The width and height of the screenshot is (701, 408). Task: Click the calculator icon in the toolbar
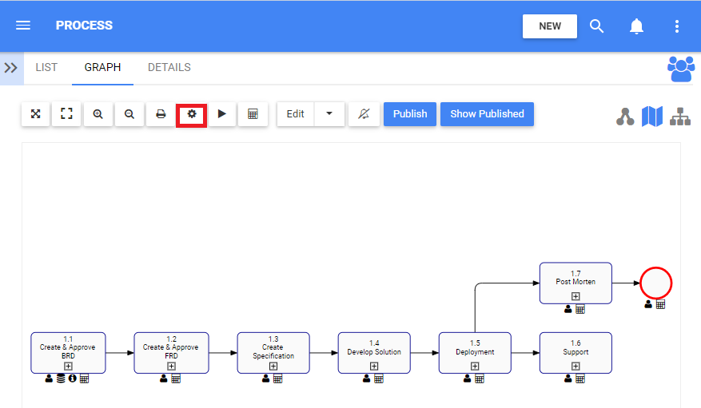pyautogui.click(x=253, y=114)
